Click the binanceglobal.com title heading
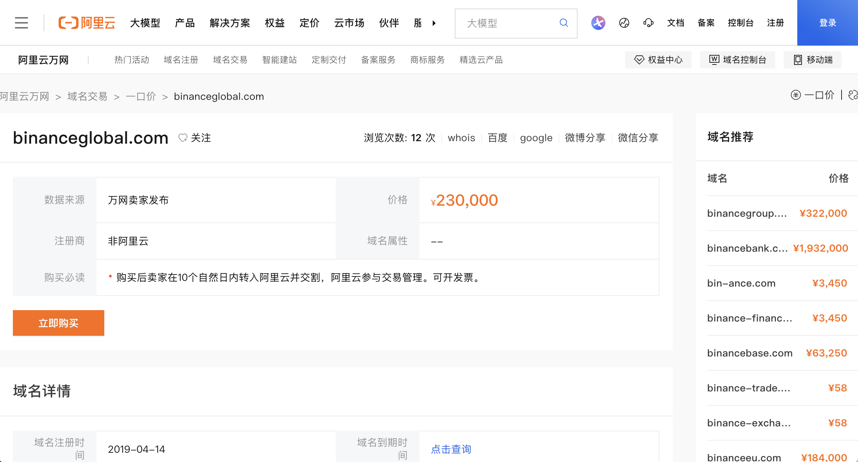The width and height of the screenshot is (858, 462). click(90, 138)
